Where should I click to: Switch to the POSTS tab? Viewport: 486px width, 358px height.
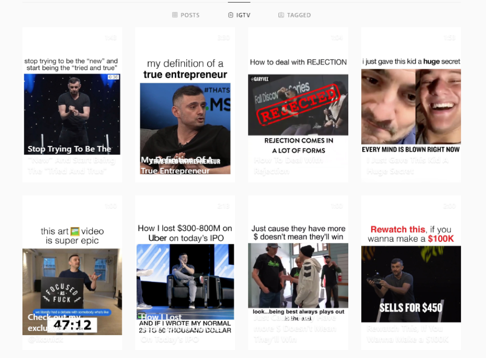tap(190, 15)
